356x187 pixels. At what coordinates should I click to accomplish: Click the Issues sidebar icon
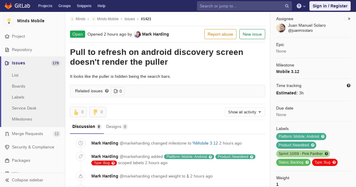7,63
